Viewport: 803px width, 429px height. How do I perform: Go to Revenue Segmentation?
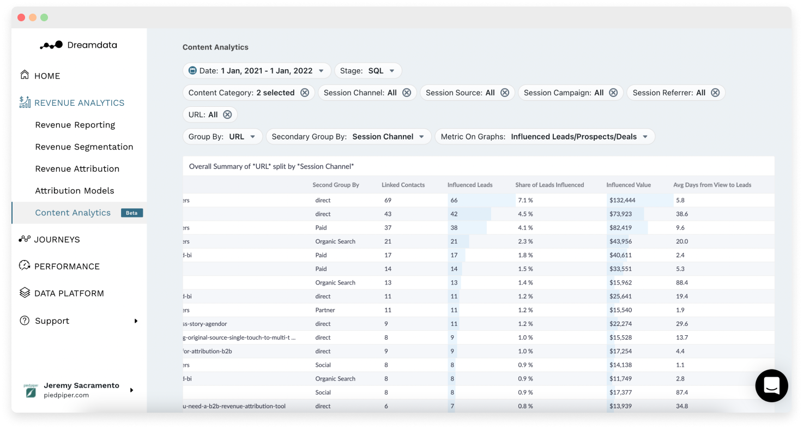point(84,147)
